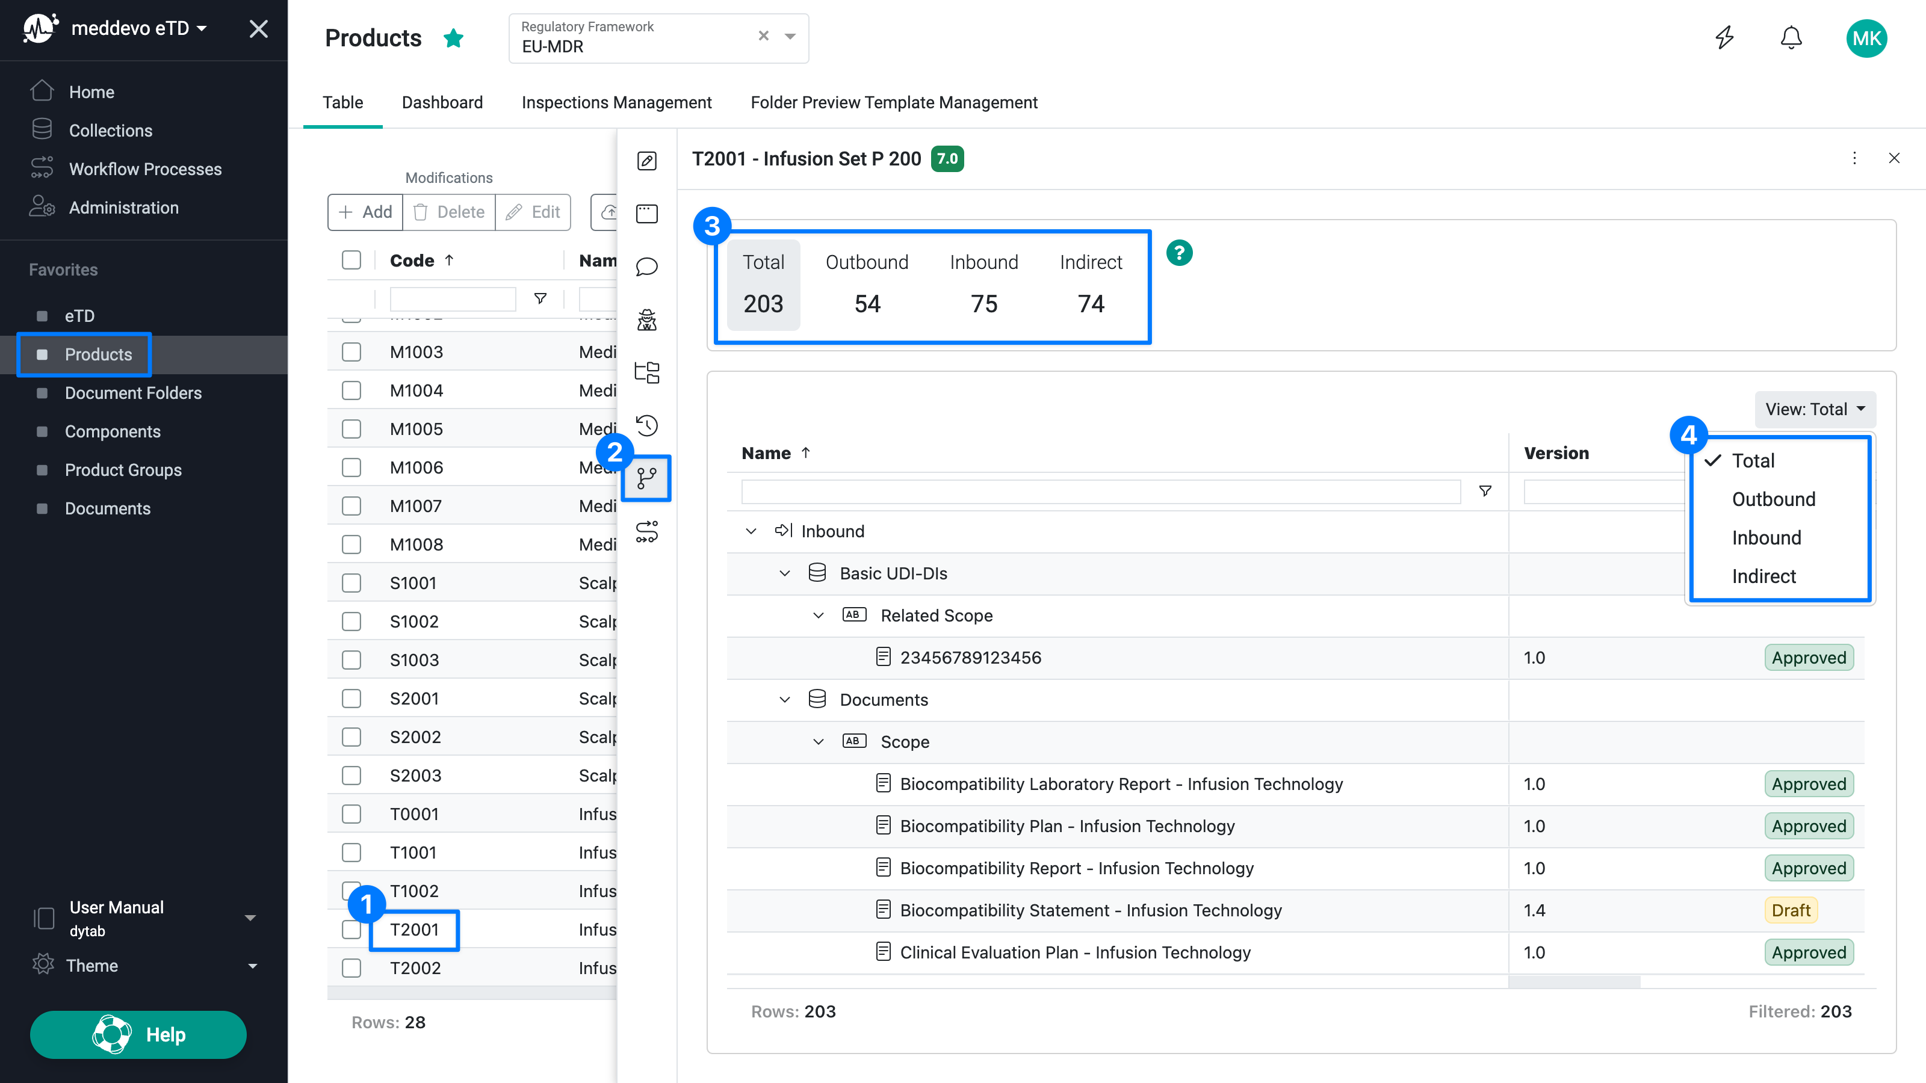
Task: Click the relations graph icon marked with 2
Action: [646, 478]
